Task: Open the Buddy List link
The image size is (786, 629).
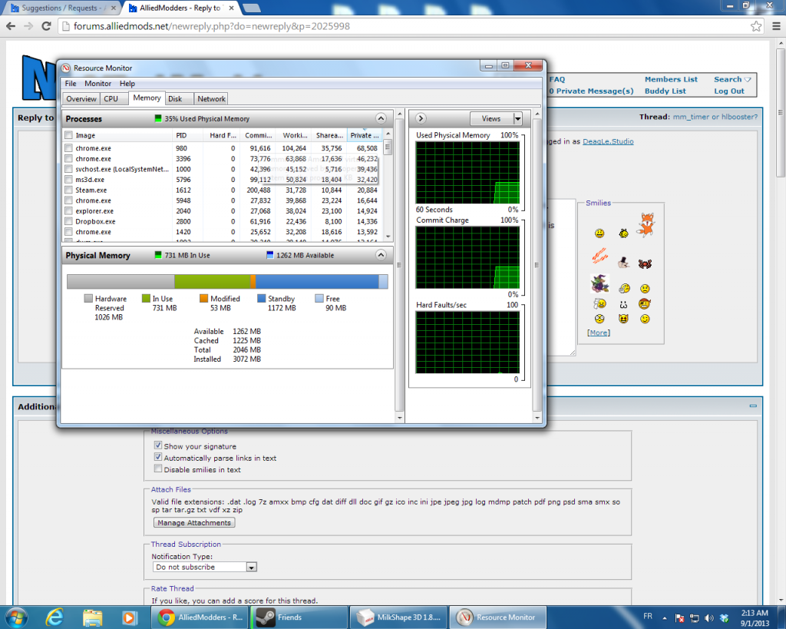Action: [x=665, y=91]
